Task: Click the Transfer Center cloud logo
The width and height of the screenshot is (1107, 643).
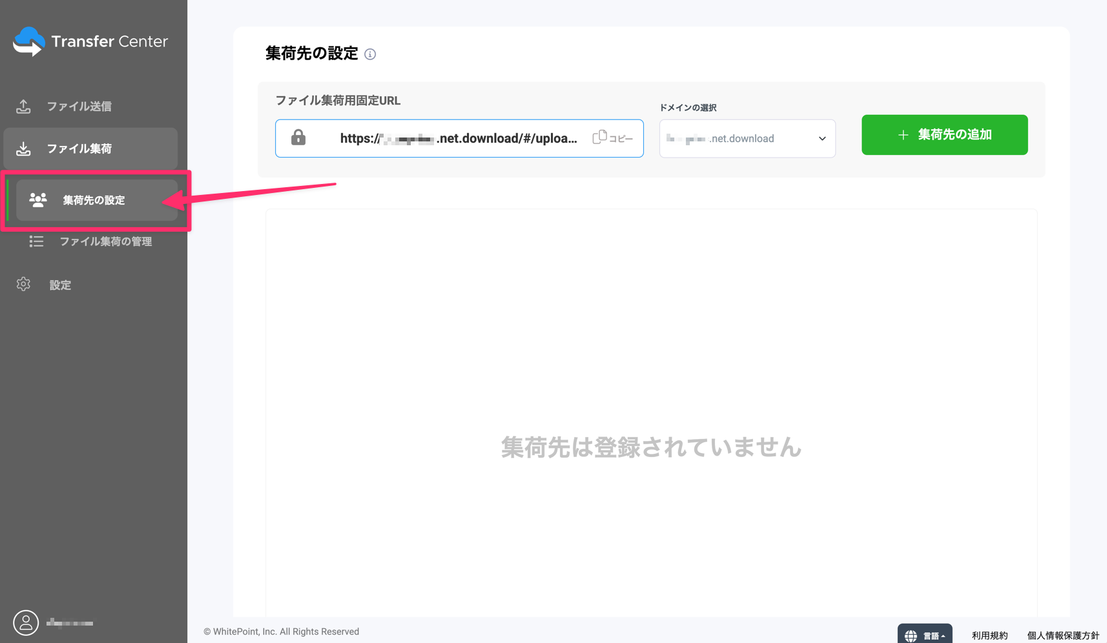Action: 29,41
